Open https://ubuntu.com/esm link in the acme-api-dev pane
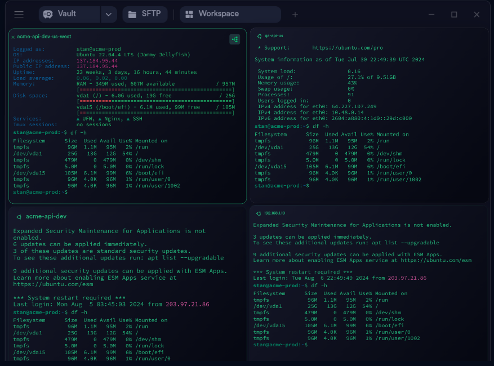This screenshot has width=494, height=366. coord(53,284)
